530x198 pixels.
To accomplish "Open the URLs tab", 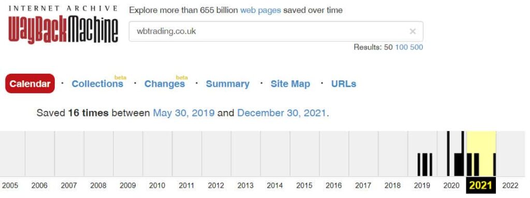I will (344, 84).
